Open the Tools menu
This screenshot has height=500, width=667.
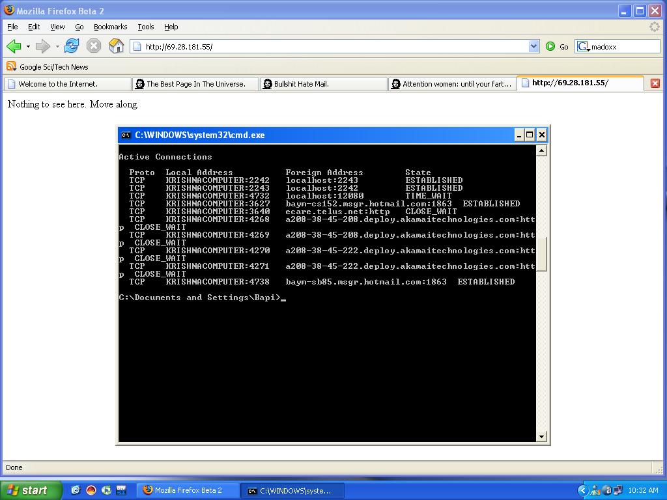[145, 27]
